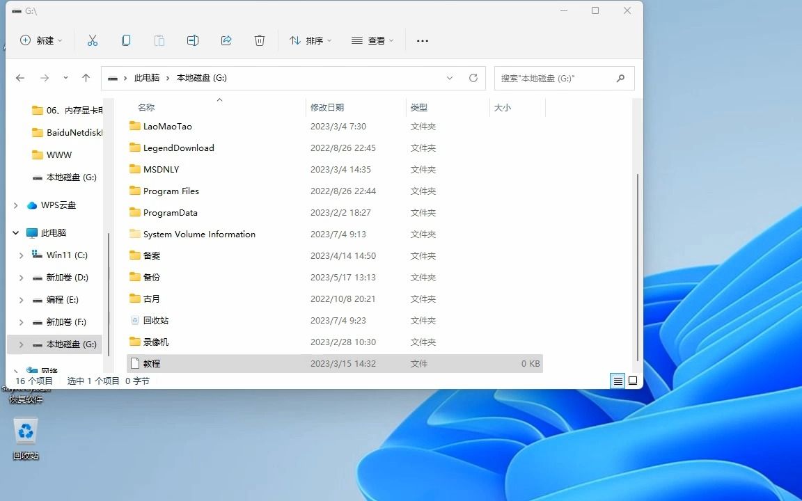Expand the 新建 dropdown menu
Screen dimensions: 802x501
(x=41, y=40)
